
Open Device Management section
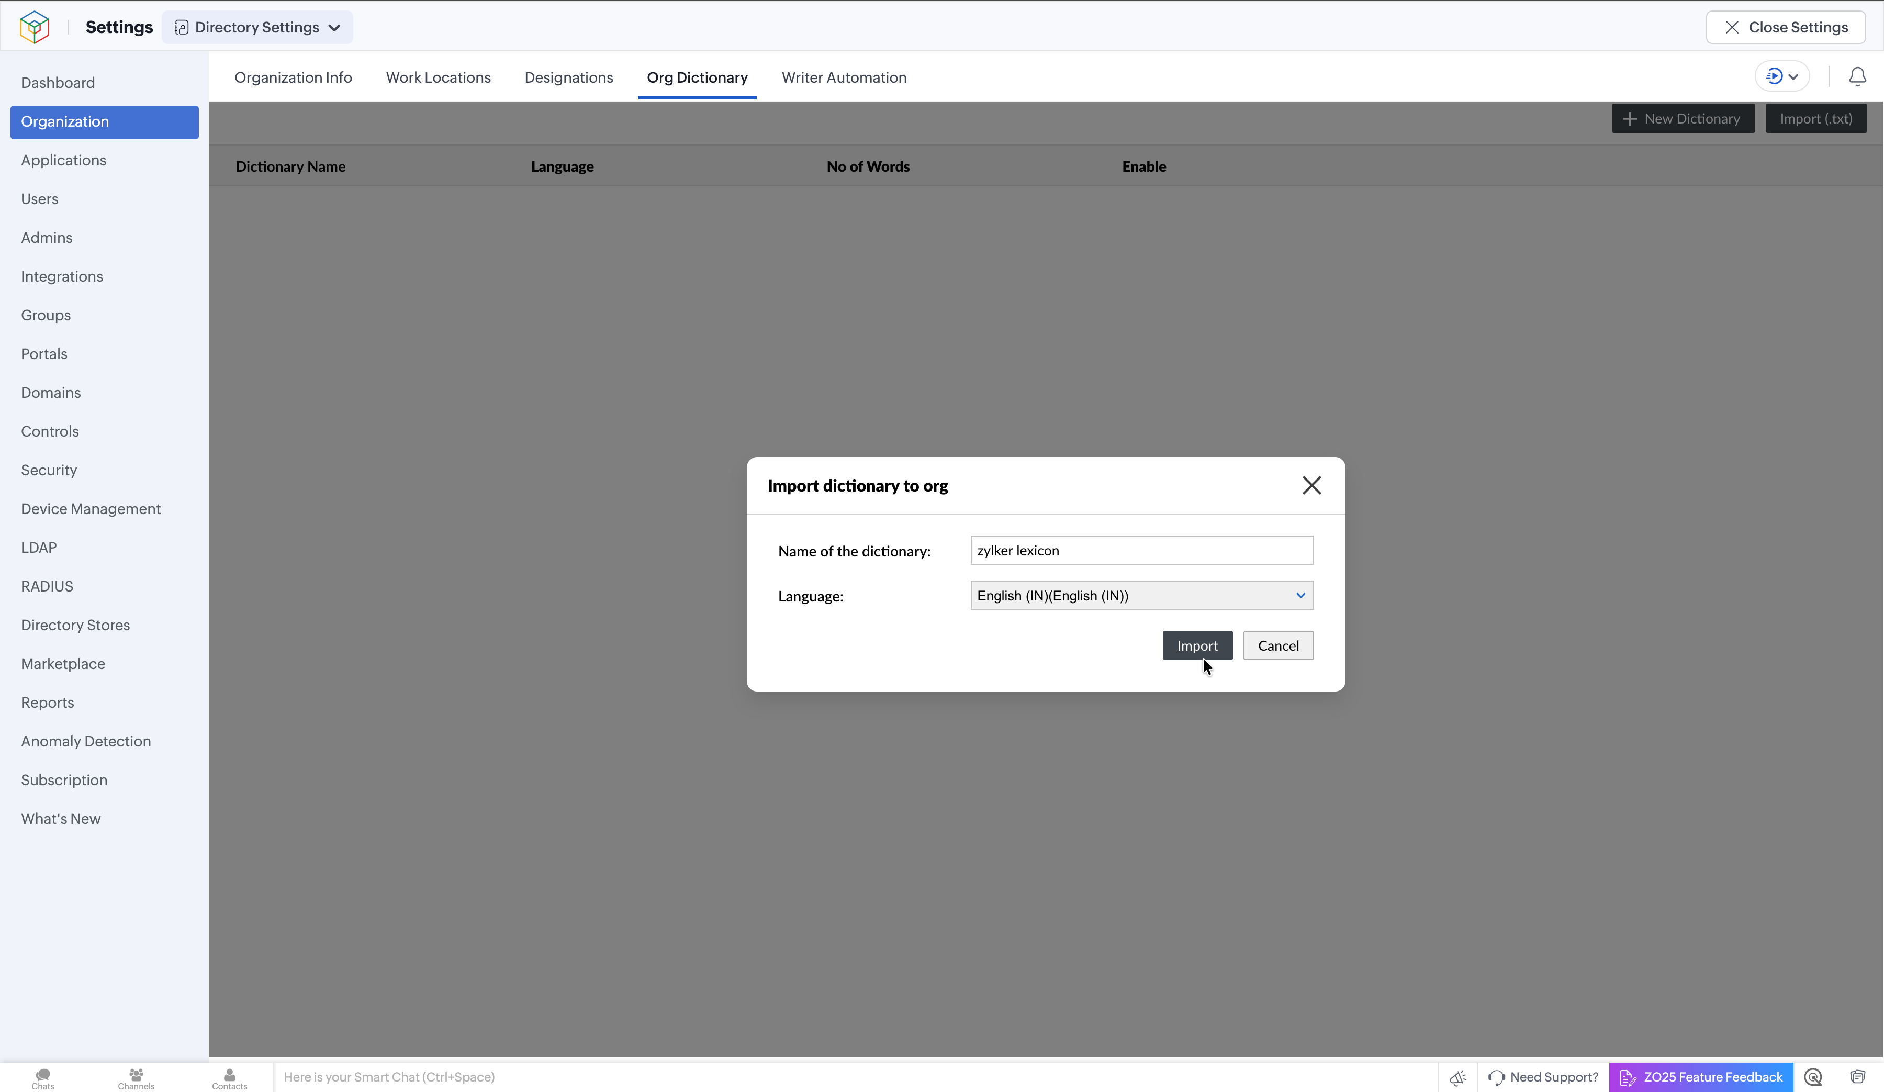[x=91, y=509]
